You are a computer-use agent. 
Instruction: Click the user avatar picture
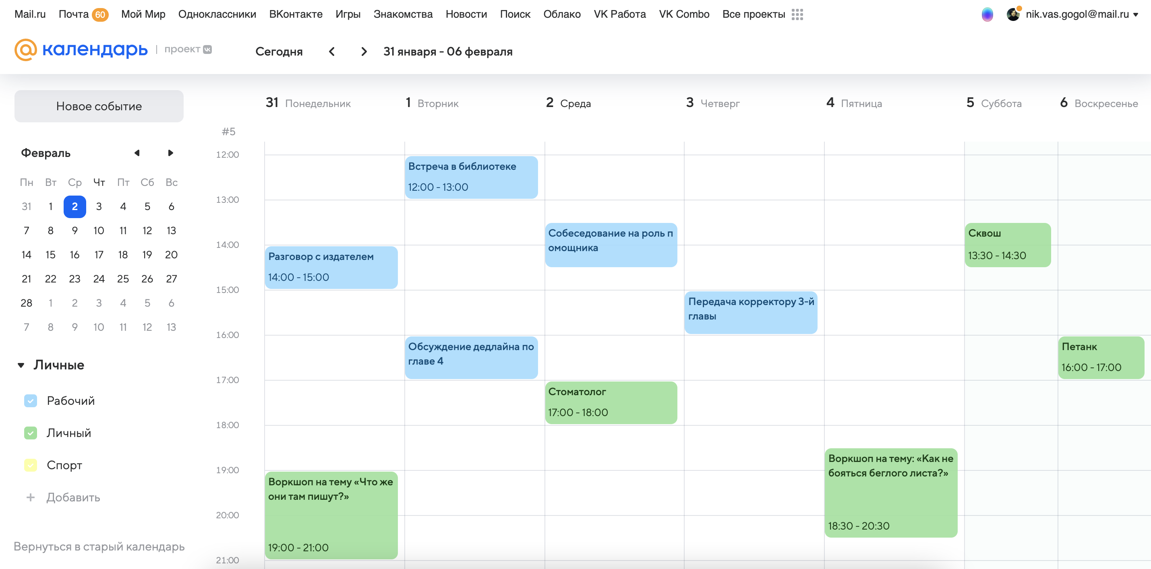[1013, 14]
